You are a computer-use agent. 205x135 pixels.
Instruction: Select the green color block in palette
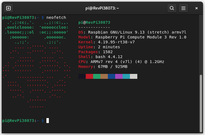point(97,76)
